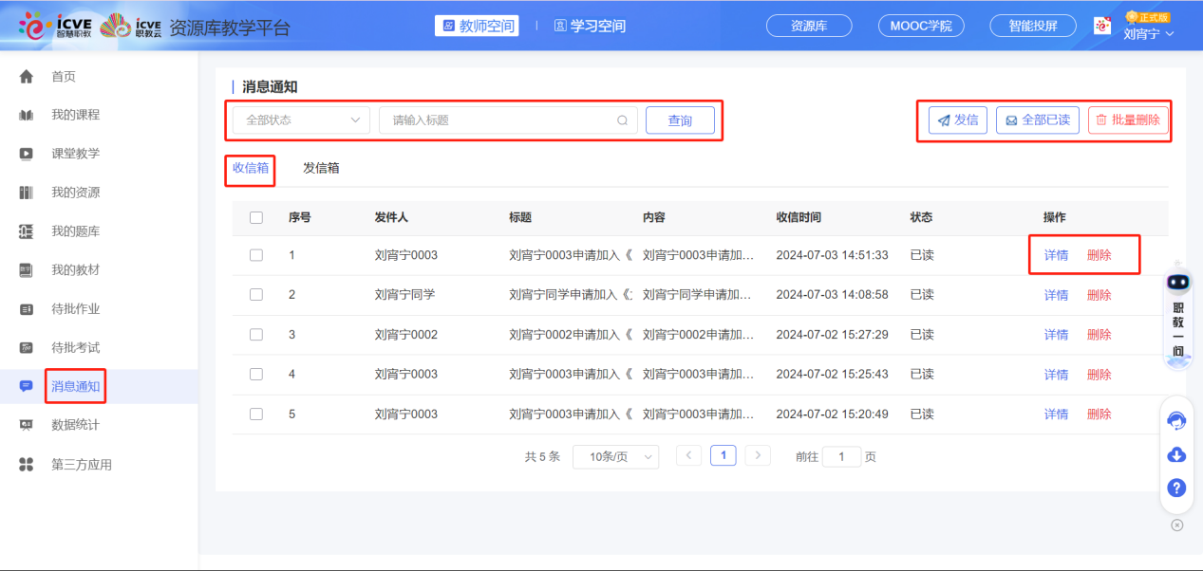Click the floating download icon on right edge
1203x571 pixels.
click(x=1175, y=454)
